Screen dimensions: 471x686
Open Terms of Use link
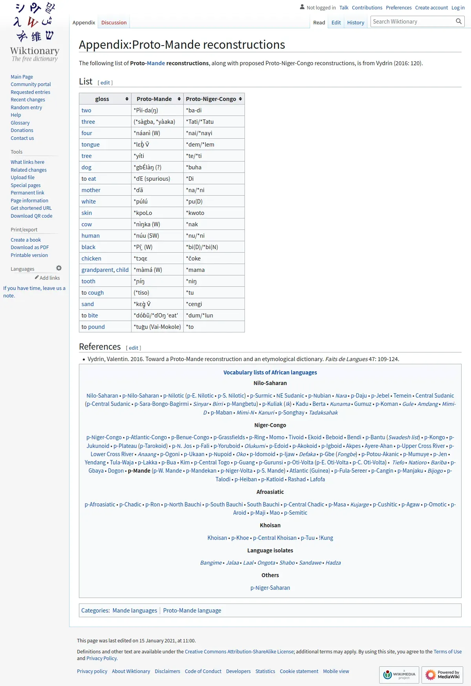coord(447,651)
